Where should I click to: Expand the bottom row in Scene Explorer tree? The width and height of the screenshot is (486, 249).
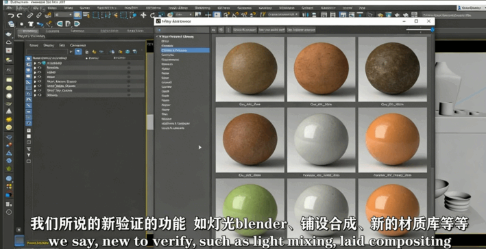(x=35, y=95)
